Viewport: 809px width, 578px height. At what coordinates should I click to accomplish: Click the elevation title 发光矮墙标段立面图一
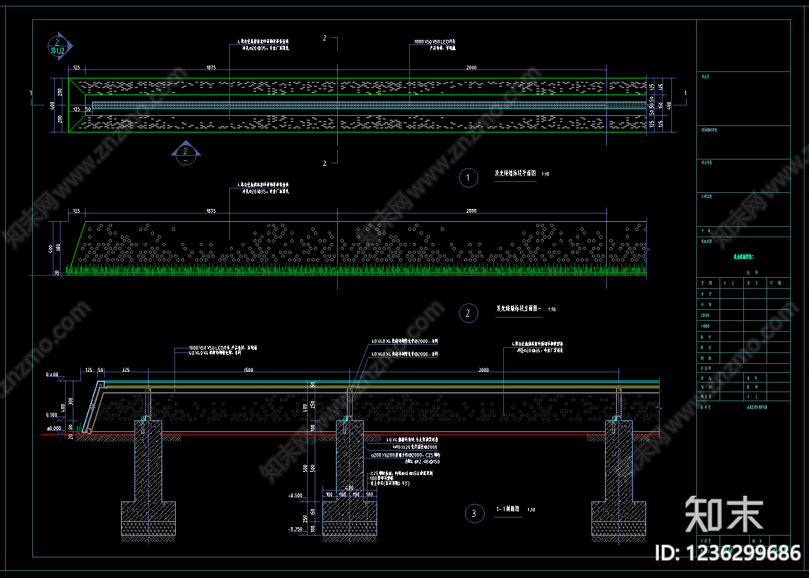tap(519, 309)
